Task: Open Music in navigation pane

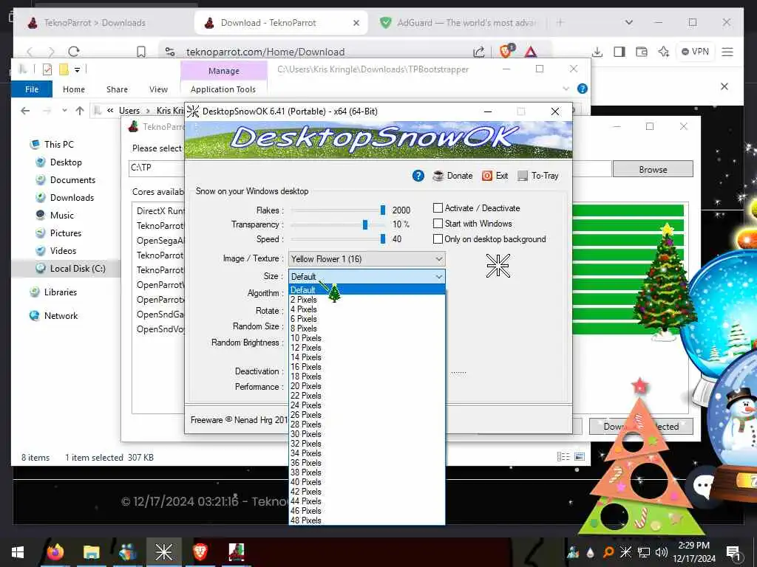Action: click(x=62, y=216)
